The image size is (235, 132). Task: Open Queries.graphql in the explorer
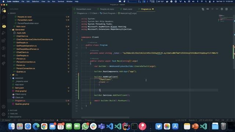click(22, 104)
